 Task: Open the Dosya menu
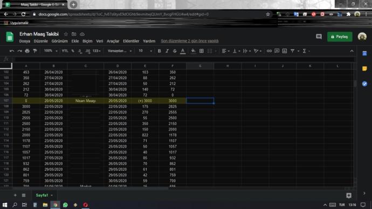(25, 41)
